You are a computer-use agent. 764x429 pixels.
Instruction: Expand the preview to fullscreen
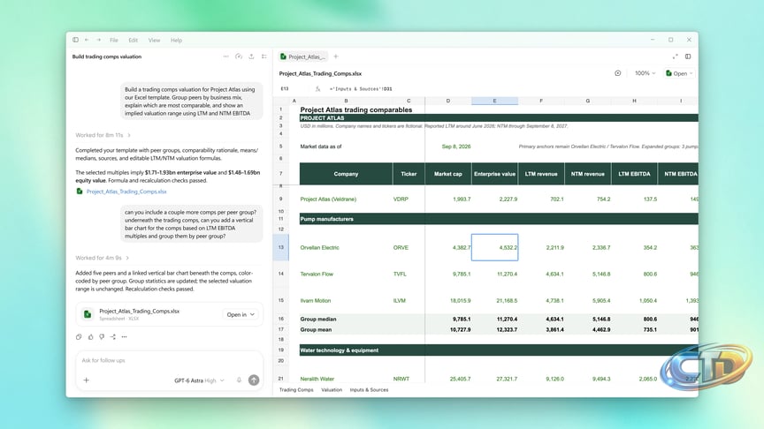point(676,56)
